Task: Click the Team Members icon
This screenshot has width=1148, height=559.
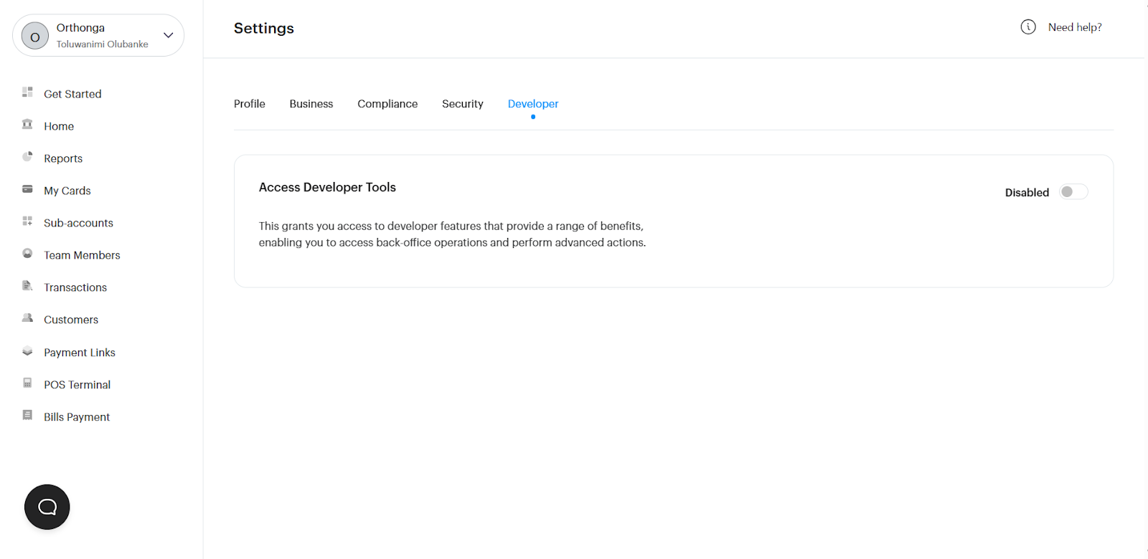Action: coord(27,254)
